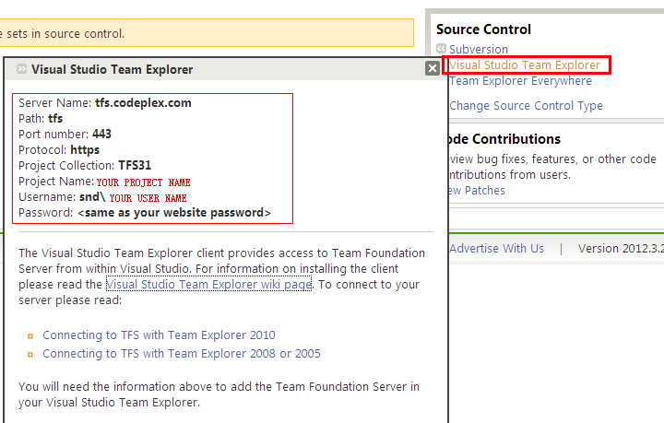Click the Source Control heading
Viewport: 664px width, 423px height.
pos(483,29)
